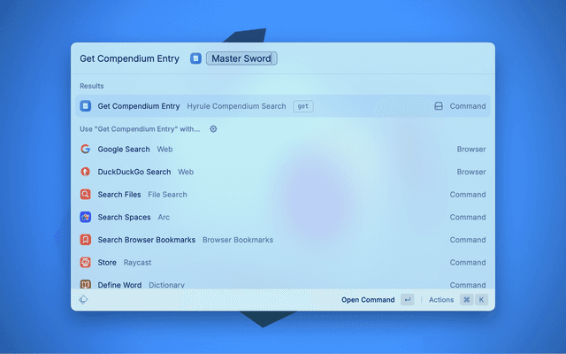Click the Search Browser Bookmarks icon
The width and height of the screenshot is (566, 354).
[86, 240]
